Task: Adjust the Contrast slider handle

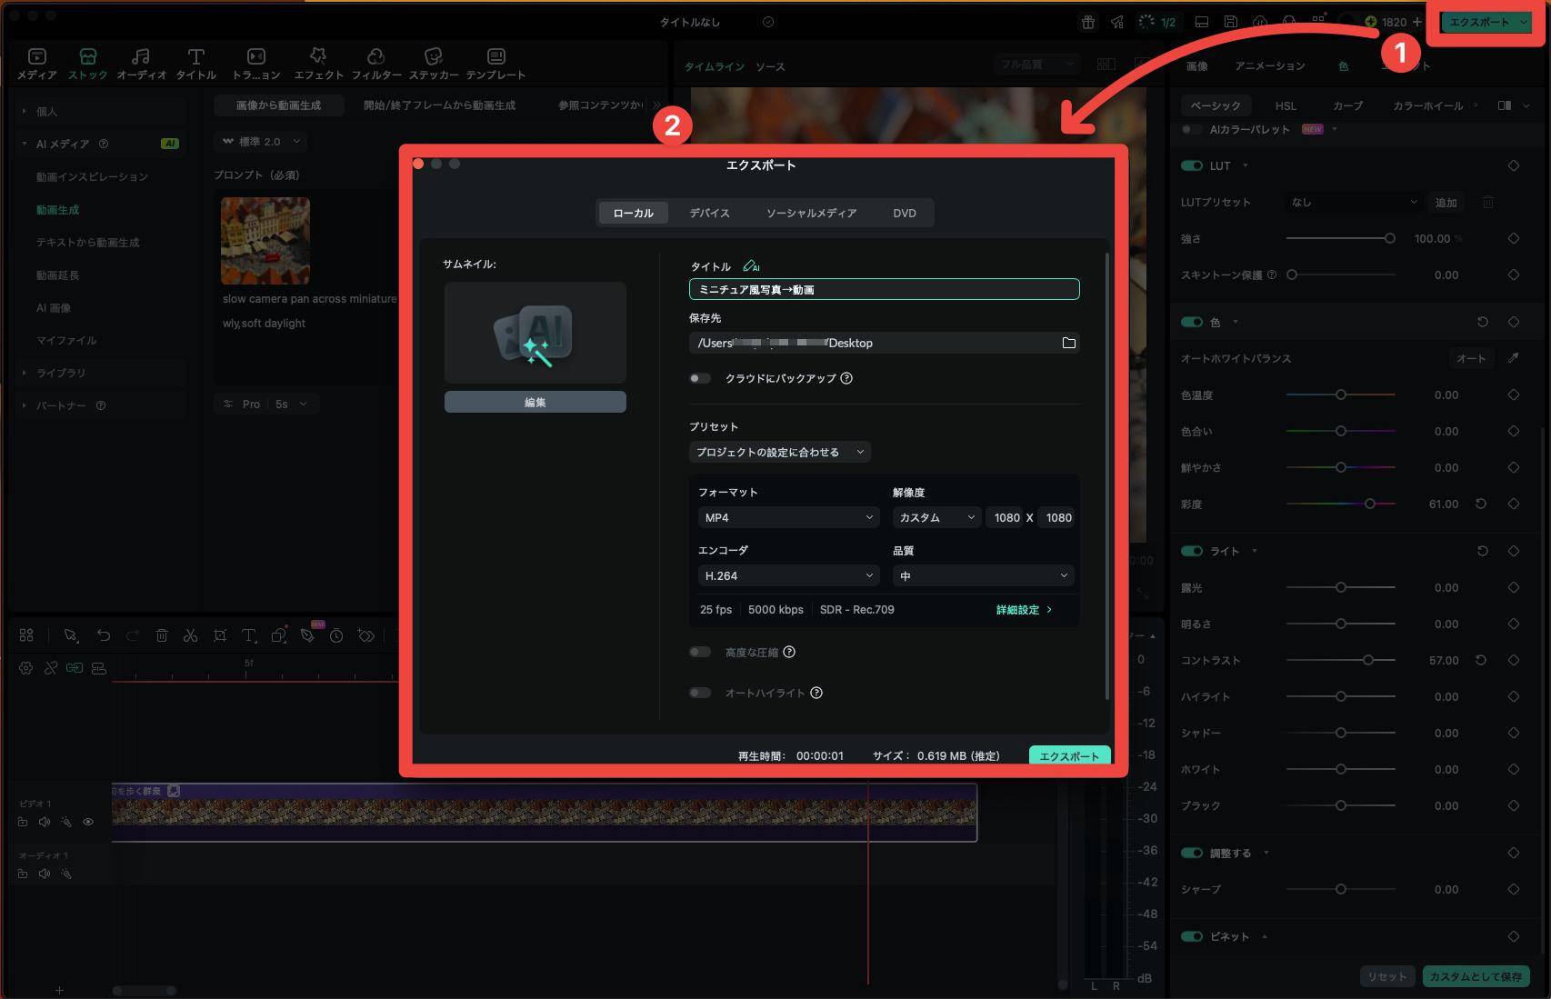Action: coord(1367,660)
